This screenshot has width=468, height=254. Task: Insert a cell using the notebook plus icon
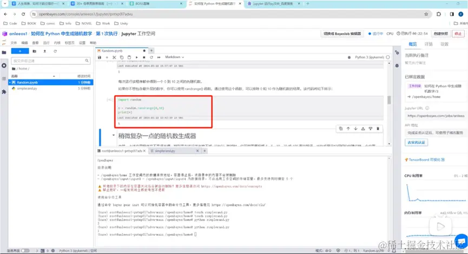click(107, 57)
